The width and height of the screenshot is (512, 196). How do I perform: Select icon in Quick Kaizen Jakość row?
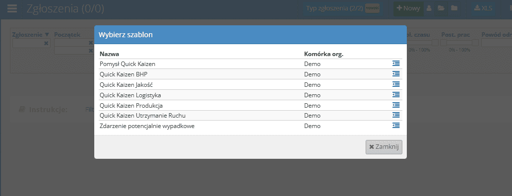coord(396,84)
